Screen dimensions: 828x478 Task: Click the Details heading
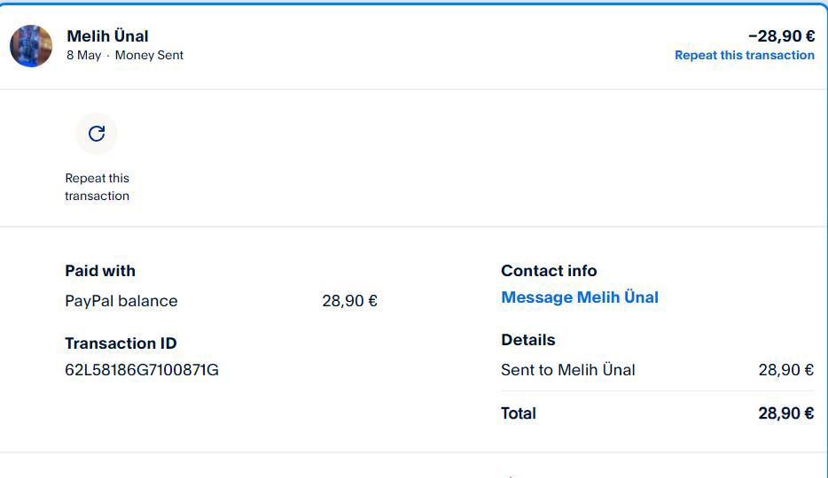[527, 340]
